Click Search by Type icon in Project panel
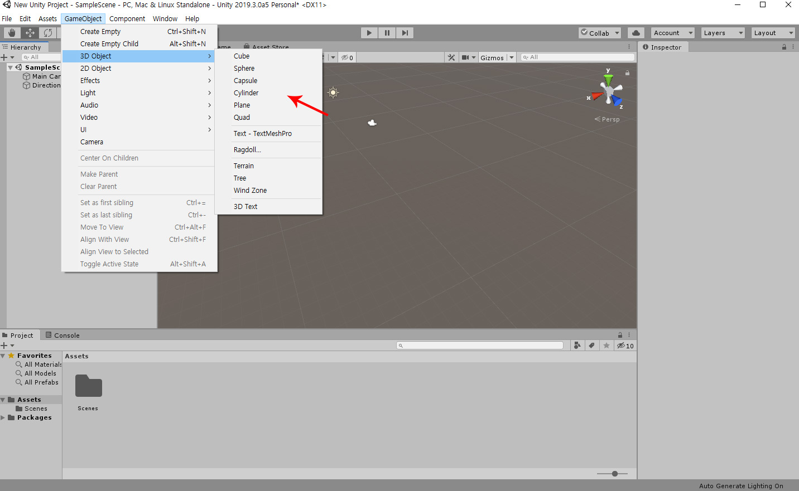The width and height of the screenshot is (799, 491). (x=577, y=346)
